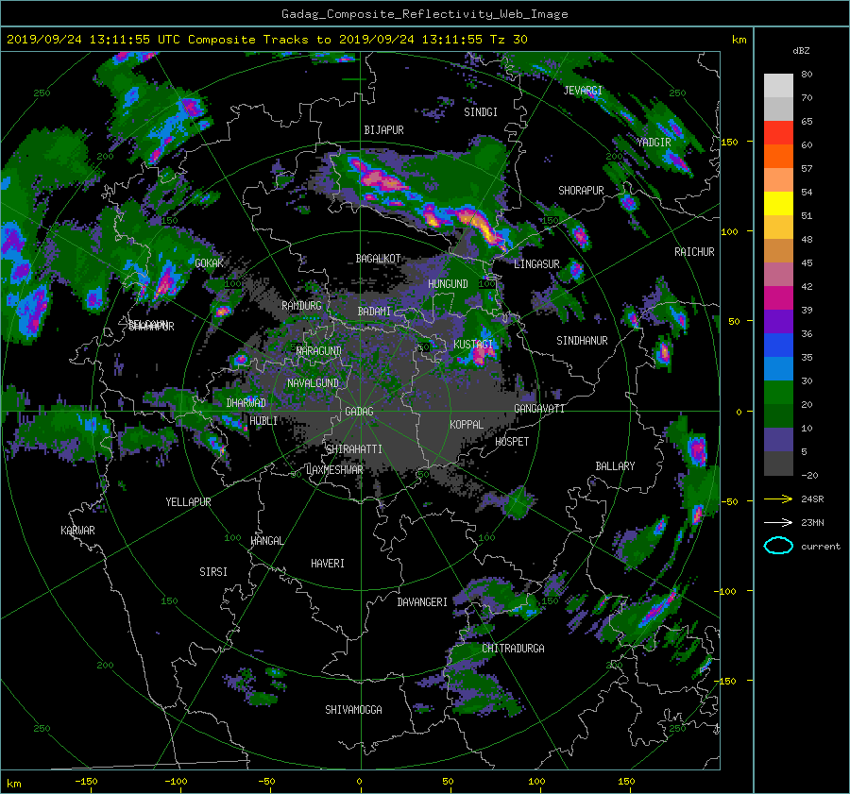Click the BALLARY city label
The image size is (850, 794).
615,466
